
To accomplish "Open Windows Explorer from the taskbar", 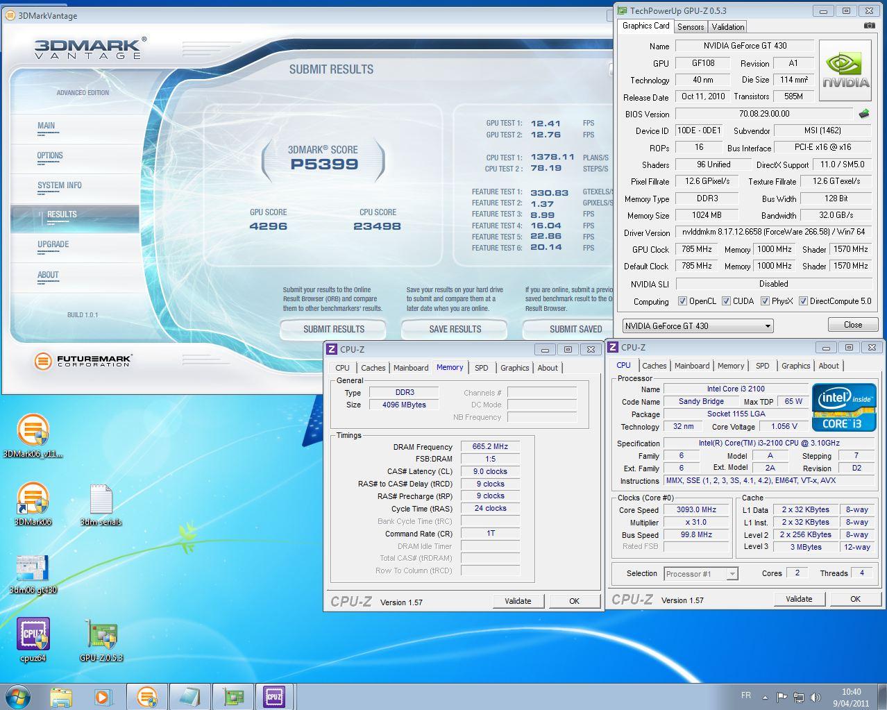I will pyautogui.click(x=61, y=696).
